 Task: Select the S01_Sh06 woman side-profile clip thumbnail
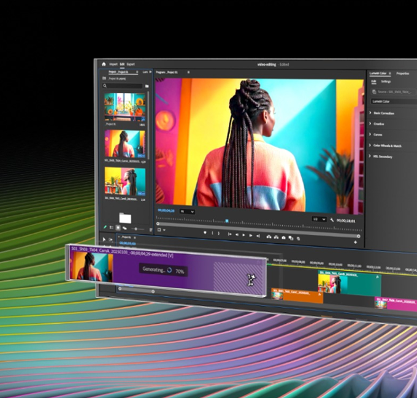tap(125, 182)
